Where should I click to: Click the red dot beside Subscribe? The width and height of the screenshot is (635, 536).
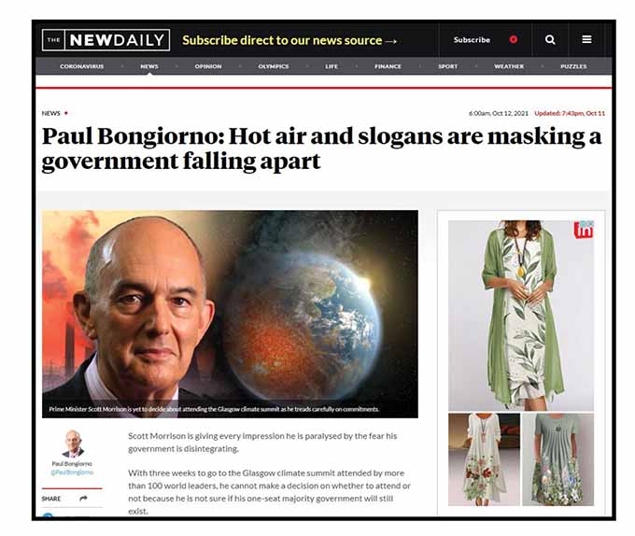514,39
